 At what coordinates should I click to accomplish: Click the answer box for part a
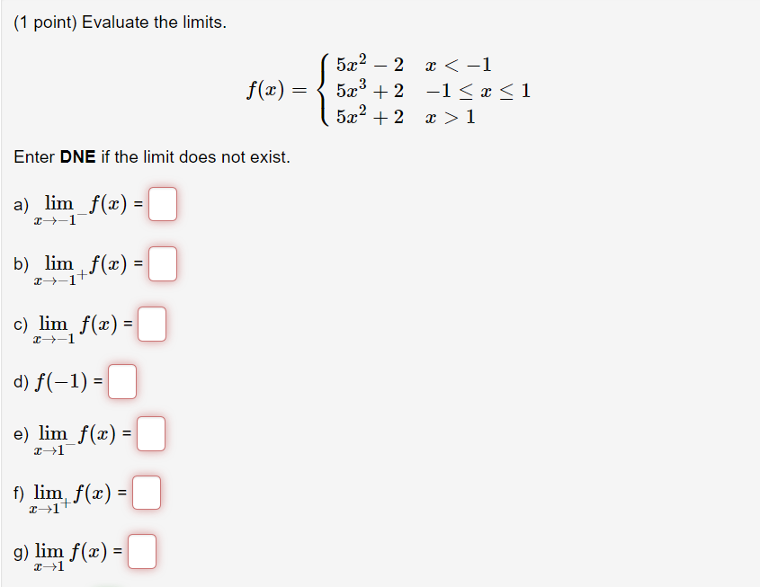165,204
